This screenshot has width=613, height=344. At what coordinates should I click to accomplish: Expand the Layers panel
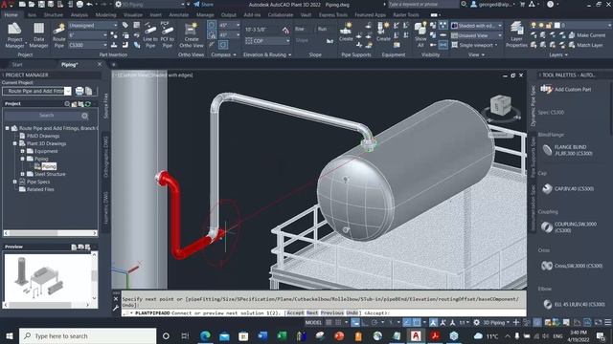point(557,55)
